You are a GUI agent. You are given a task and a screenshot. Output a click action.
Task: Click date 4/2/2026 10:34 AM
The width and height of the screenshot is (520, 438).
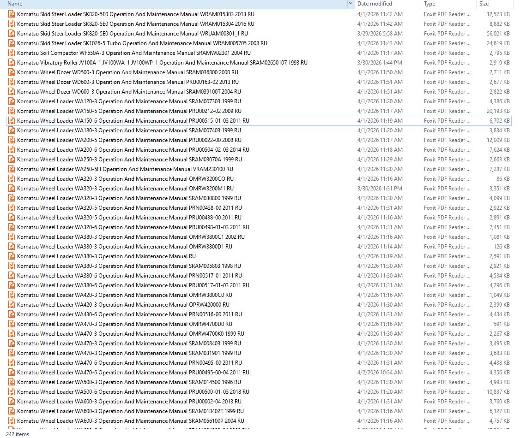(x=380, y=373)
